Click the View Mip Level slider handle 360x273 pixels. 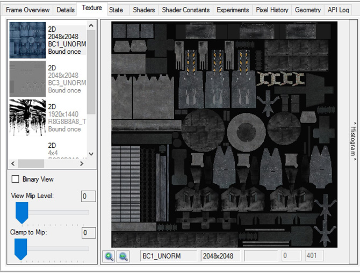(x=21, y=212)
